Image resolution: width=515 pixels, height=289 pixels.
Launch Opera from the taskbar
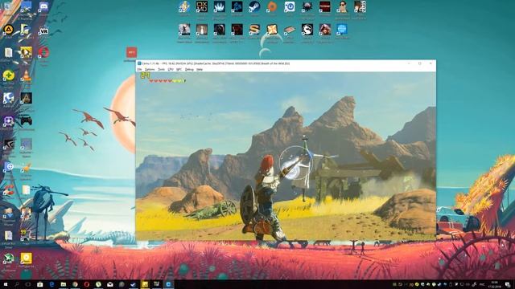point(87,284)
